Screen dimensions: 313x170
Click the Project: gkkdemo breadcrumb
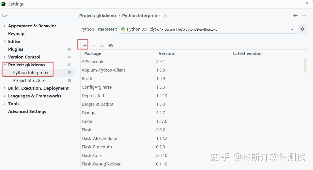[98, 16]
